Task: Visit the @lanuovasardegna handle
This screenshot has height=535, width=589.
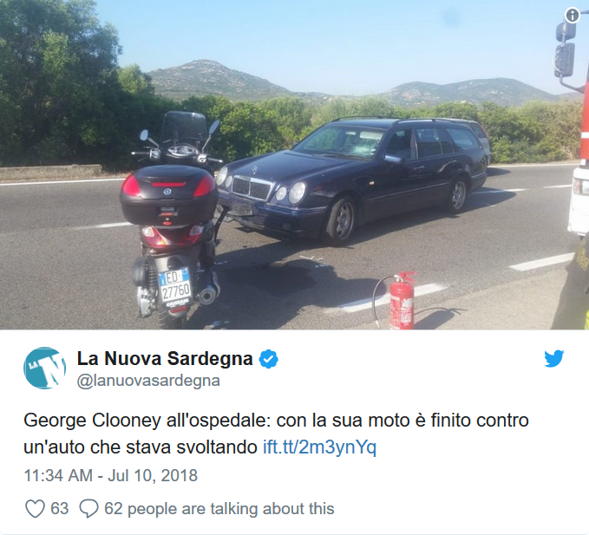Action: pos(148,381)
